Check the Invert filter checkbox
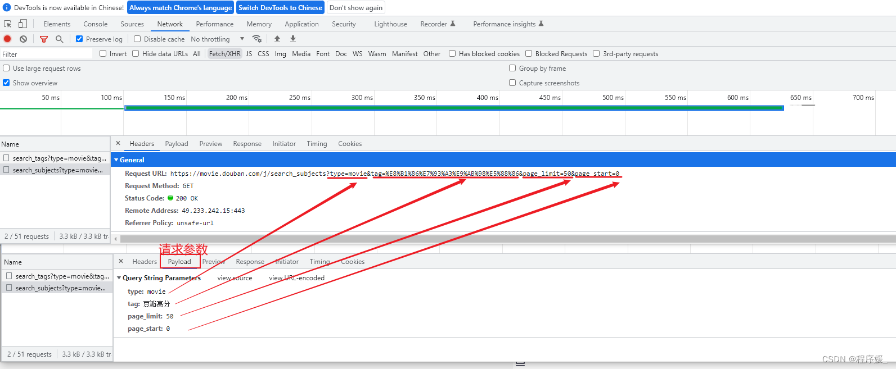This screenshot has height=369, width=896. pyautogui.click(x=103, y=53)
